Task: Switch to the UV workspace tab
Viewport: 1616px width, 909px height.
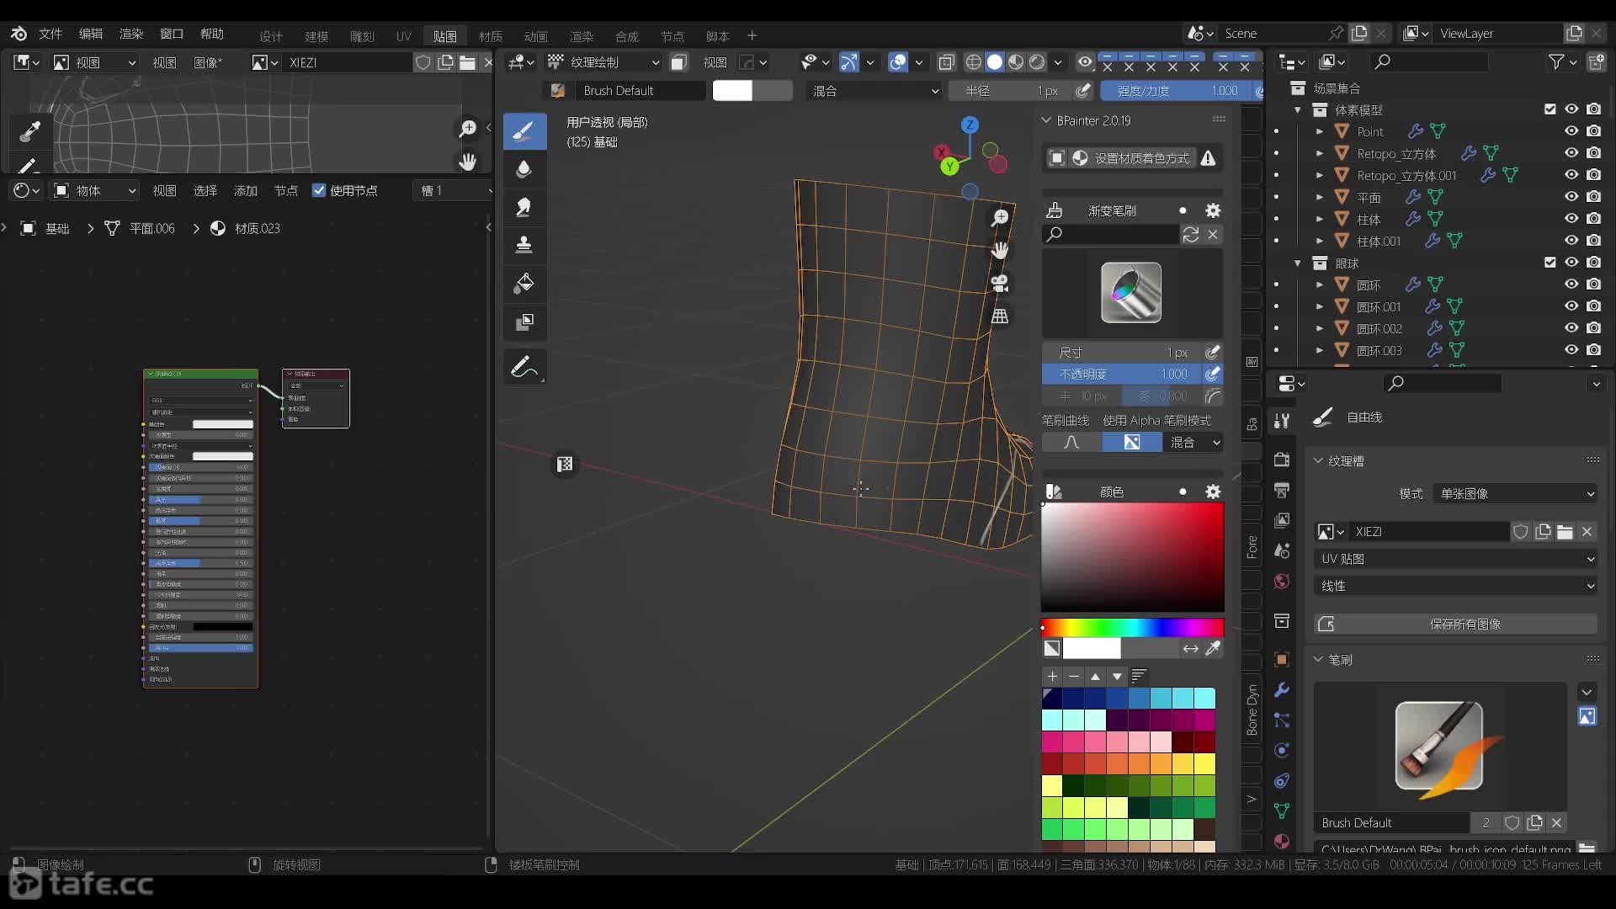Action: pos(404,36)
